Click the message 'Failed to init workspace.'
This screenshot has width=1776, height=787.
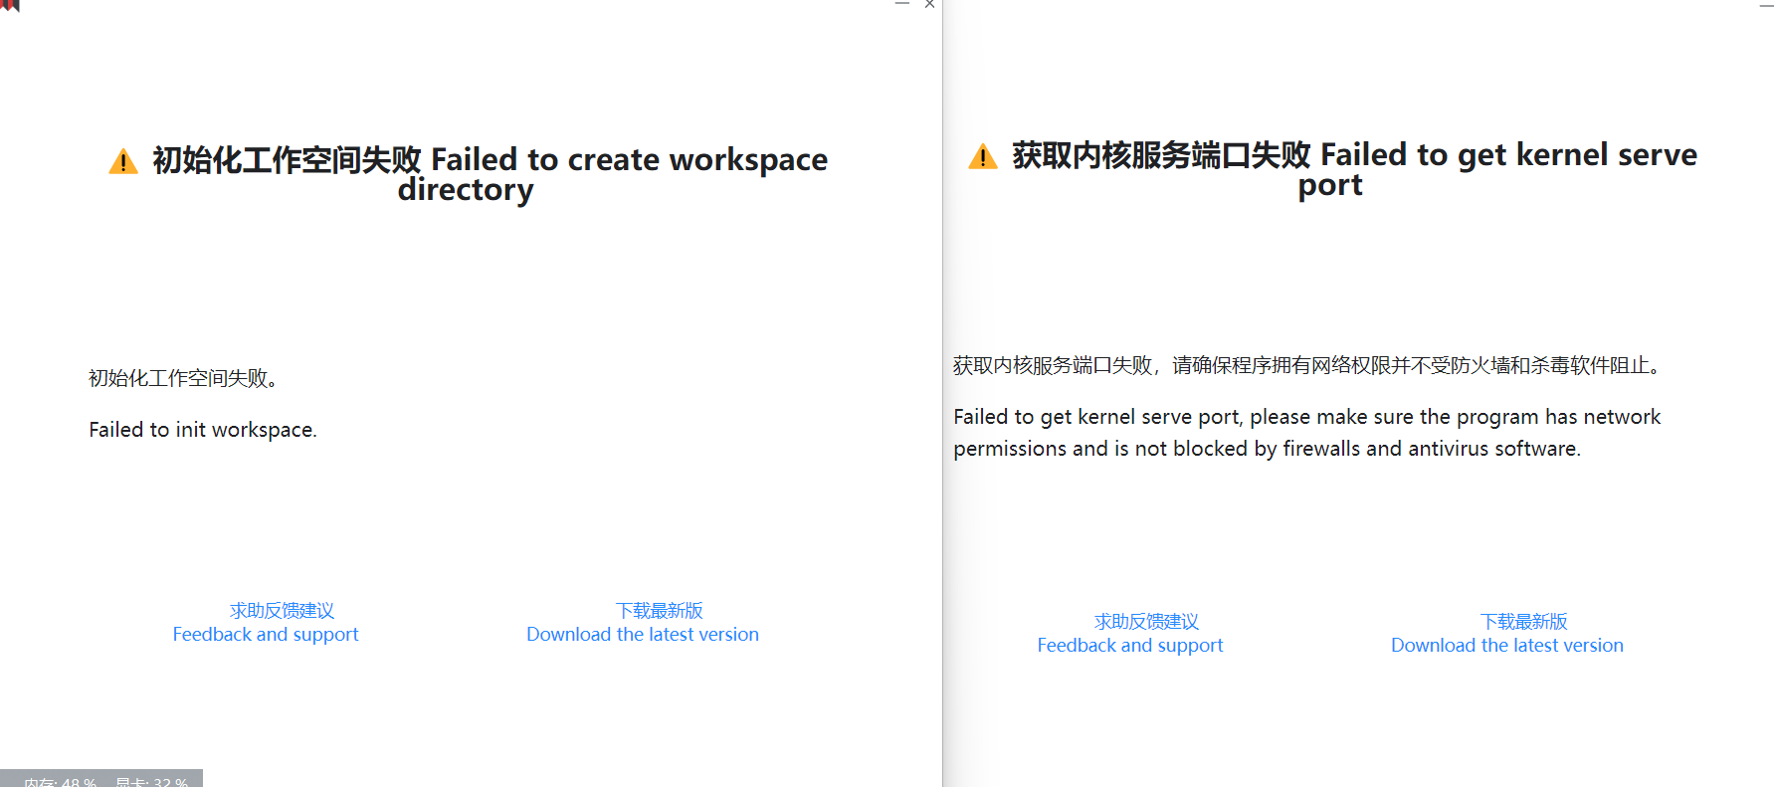(203, 430)
